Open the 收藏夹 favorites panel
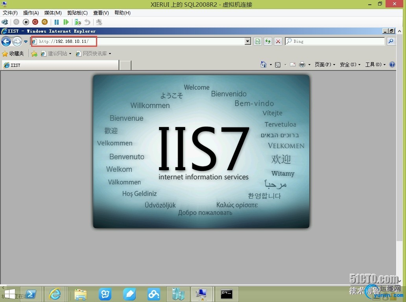This screenshot has height=302, width=406. [13, 53]
